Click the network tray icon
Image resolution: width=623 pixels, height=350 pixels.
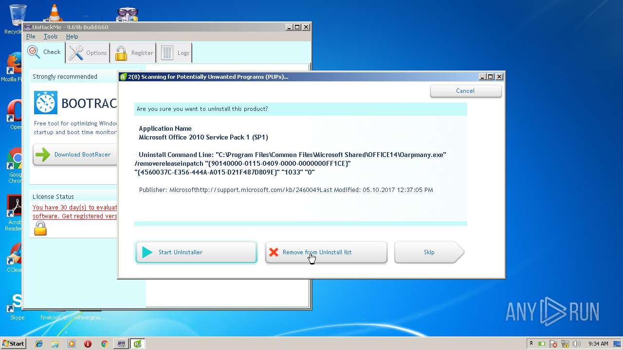click(x=565, y=344)
